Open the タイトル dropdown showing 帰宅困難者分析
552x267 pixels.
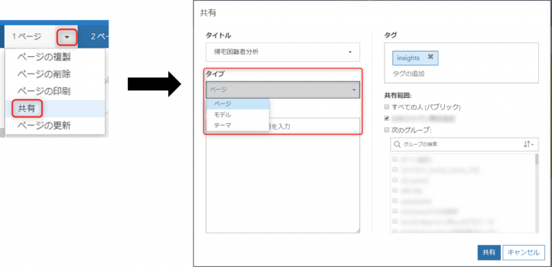(282, 53)
